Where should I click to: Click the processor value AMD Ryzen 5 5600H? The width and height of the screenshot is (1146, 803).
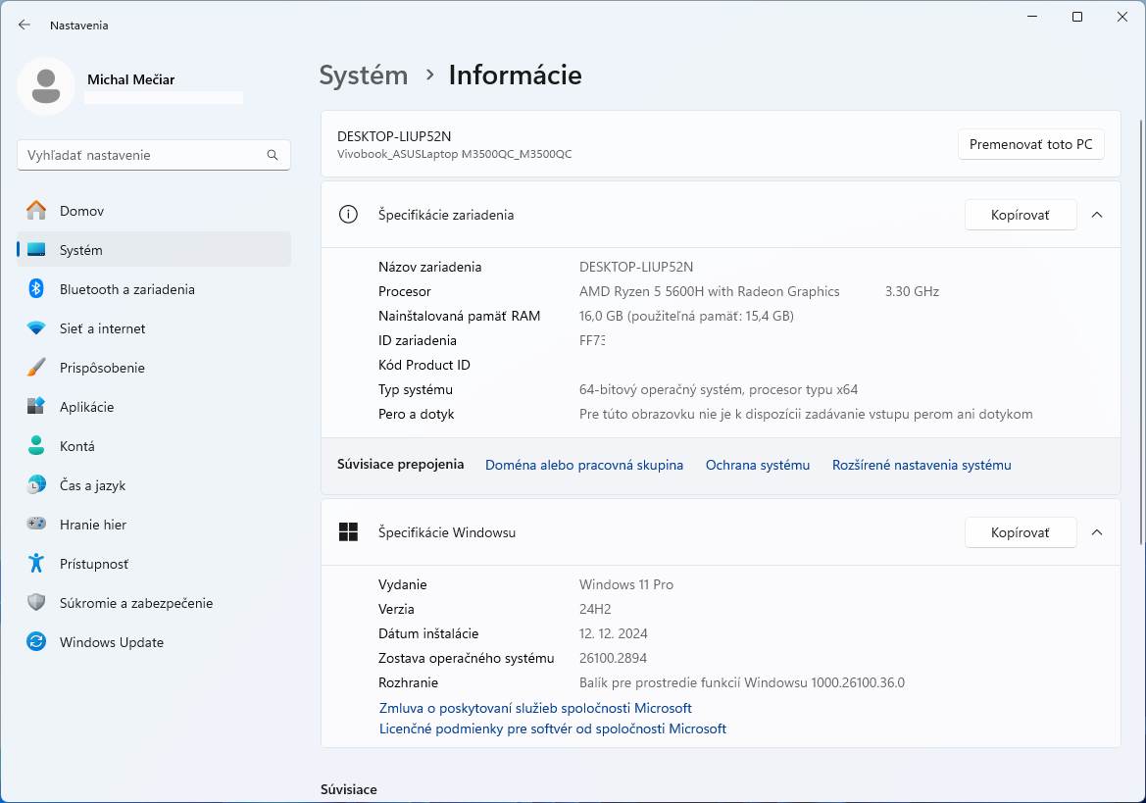pos(709,291)
